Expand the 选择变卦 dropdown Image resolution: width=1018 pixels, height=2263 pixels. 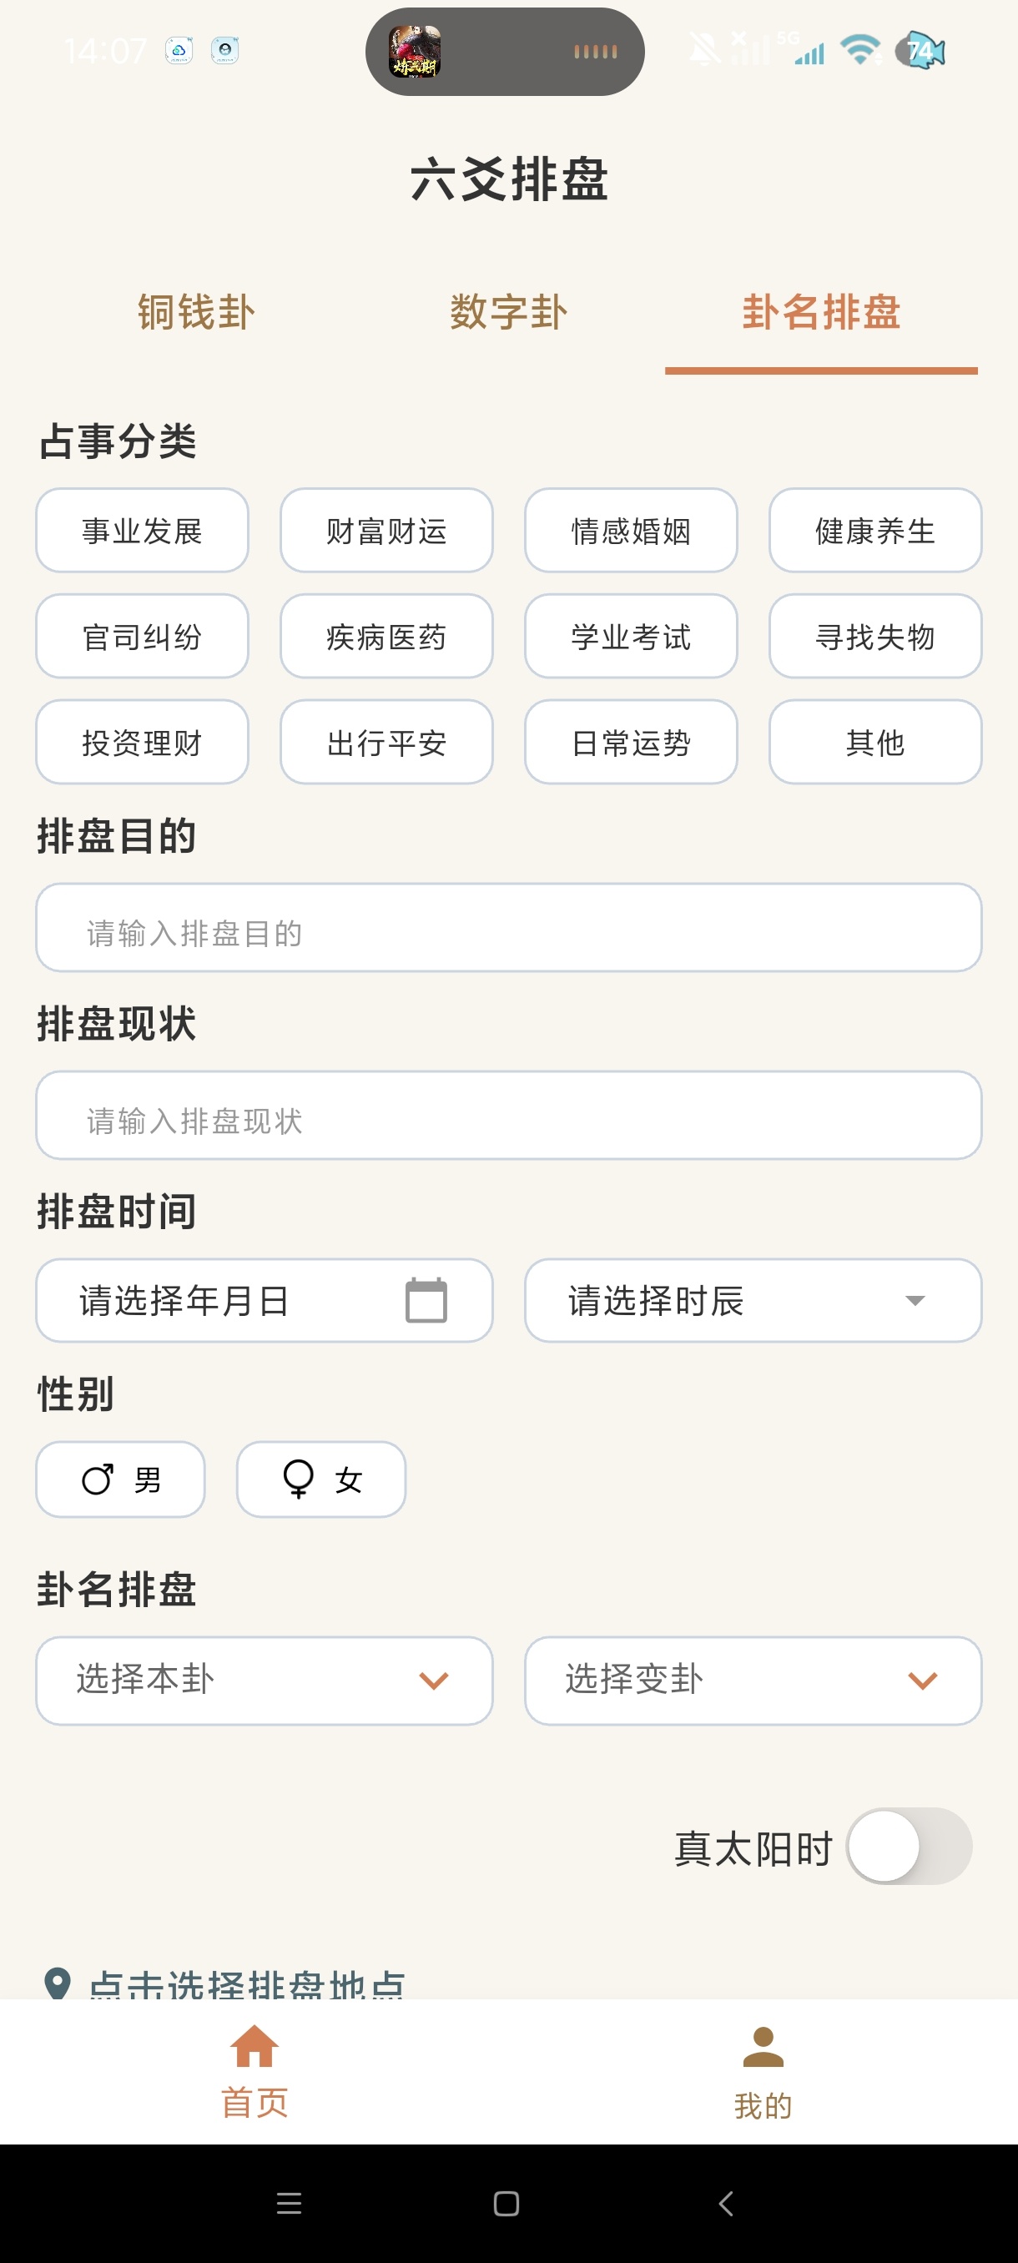click(x=753, y=1681)
